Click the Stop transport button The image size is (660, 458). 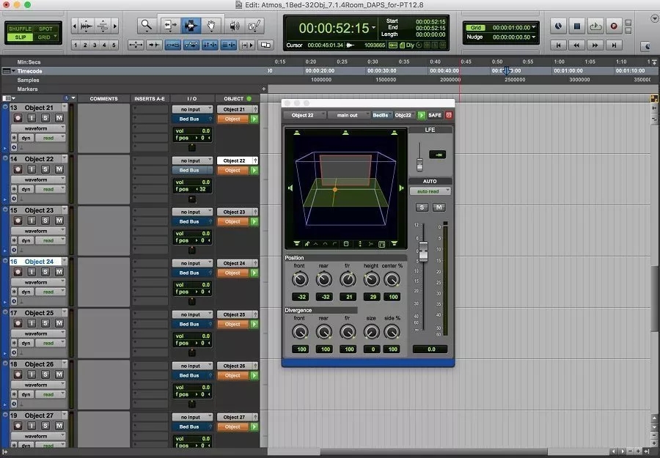[576, 26]
